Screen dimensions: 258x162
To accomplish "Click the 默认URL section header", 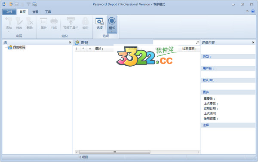I will coord(228,80).
